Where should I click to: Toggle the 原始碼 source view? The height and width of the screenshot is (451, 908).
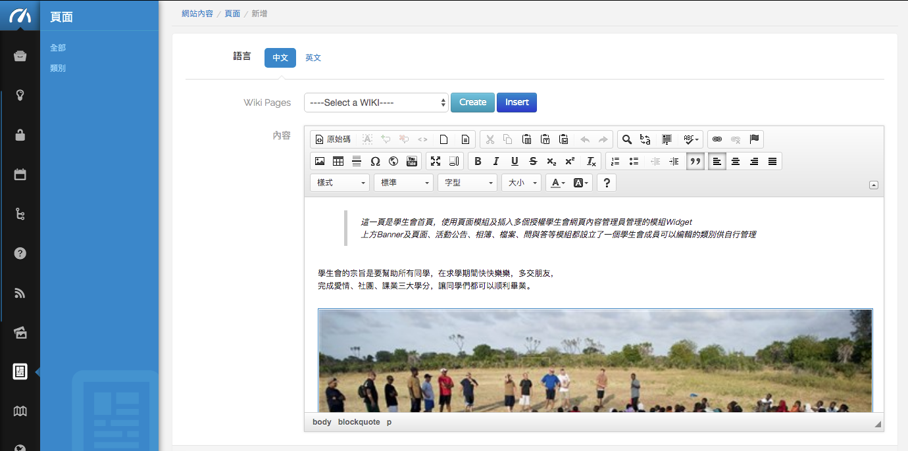coord(333,139)
